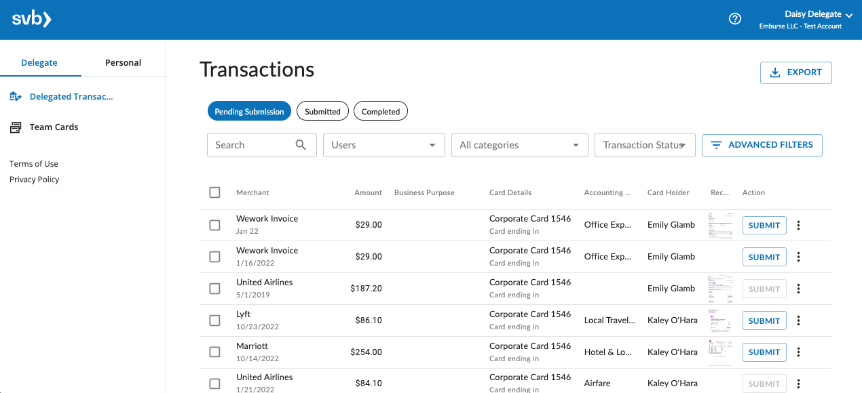Click the Card Holder column header
Screen dimensions: 862x393
click(x=669, y=192)
